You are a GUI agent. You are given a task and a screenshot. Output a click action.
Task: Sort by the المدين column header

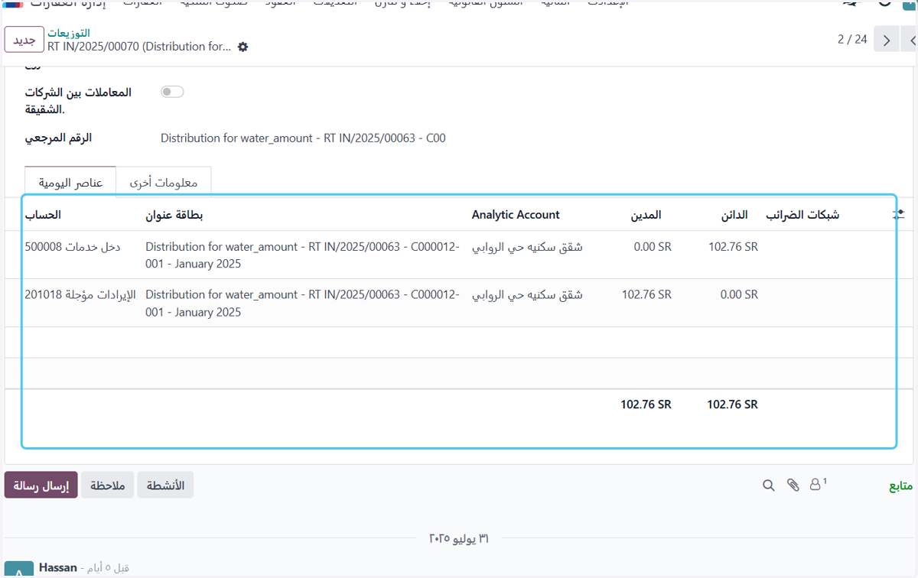point(646,215)
